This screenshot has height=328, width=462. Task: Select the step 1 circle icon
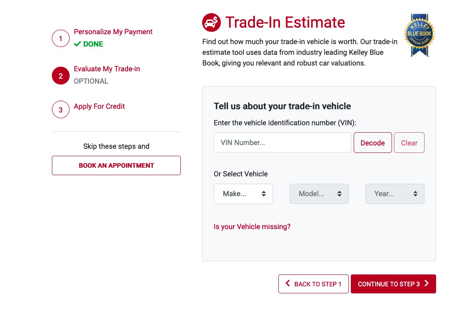[61, 38]
